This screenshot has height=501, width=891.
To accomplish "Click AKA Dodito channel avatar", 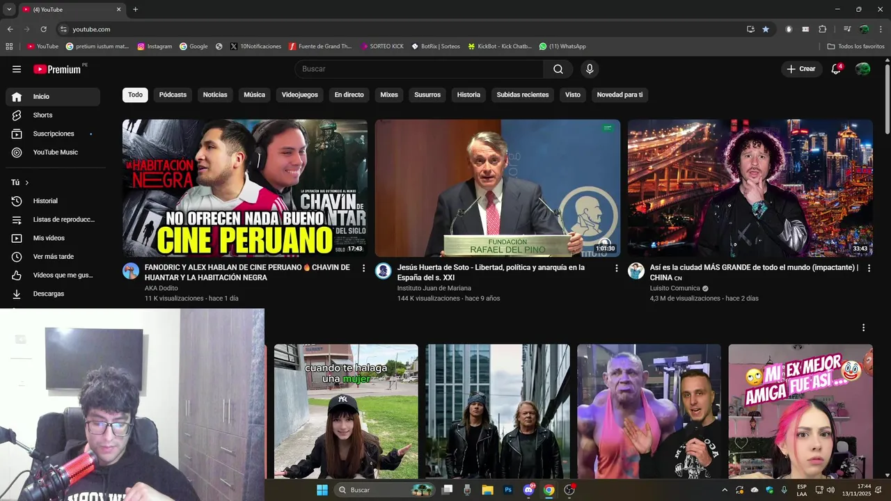I will pyautogui.click(x=131, y=271).
